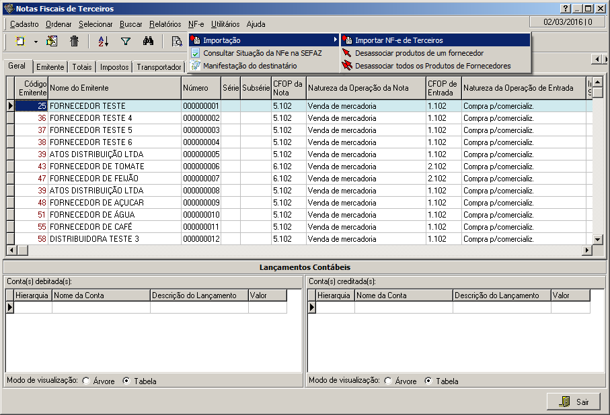The width and height of the screenshot is (610, 415).
Task: Click the trash can delete icon
Action: pyautogui.click(x=75, y=41)
